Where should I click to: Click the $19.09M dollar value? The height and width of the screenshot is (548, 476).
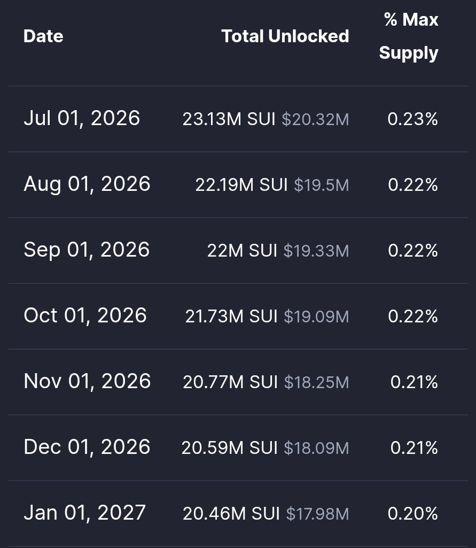click(x=316, y=317)
